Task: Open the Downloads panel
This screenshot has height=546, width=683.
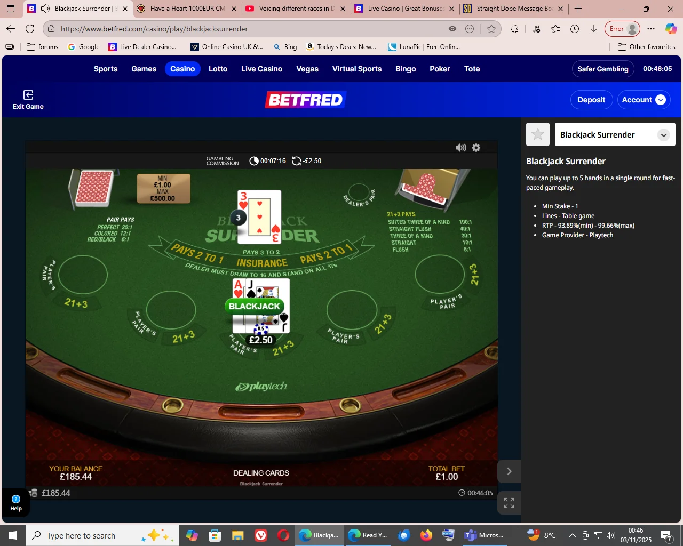Action: (x=594, y=29)
